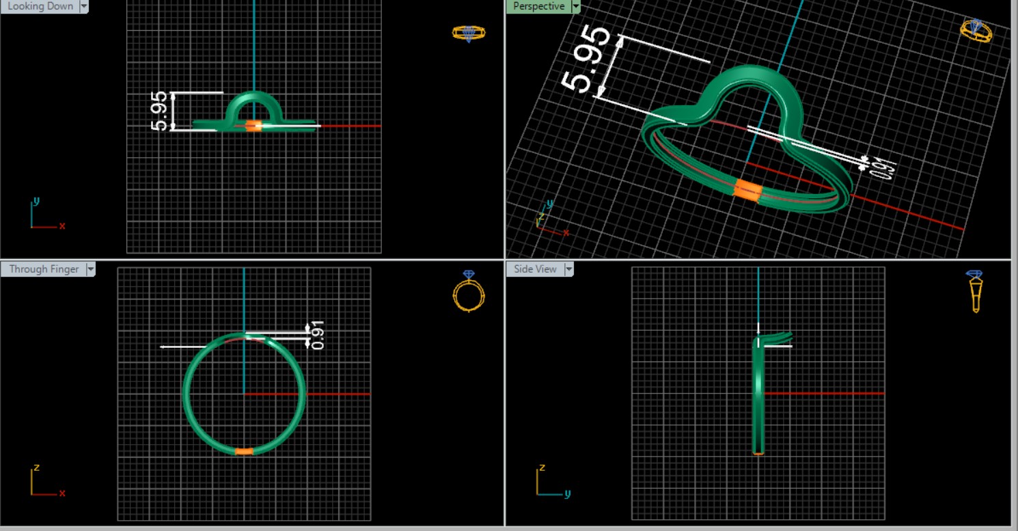Screen dimensions: 1018x531
Task: Activate the Looking Down viewport title
Action: 40,6
